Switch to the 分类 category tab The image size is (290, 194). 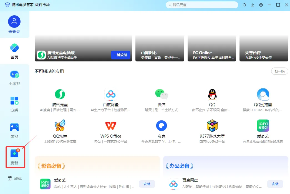14,104
